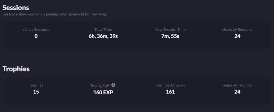Image resolution: width=274 pixels, height=112 pixels.
Task: Select the Users w/ Trophies count 24
Action: pyautogui.click(x=237, y=92)
